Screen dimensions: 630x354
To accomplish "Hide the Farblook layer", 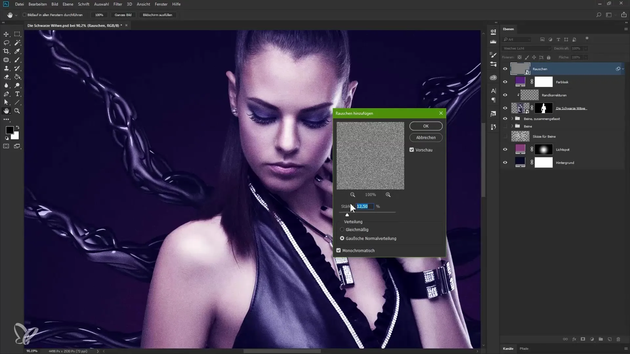I will pos(505,82).
